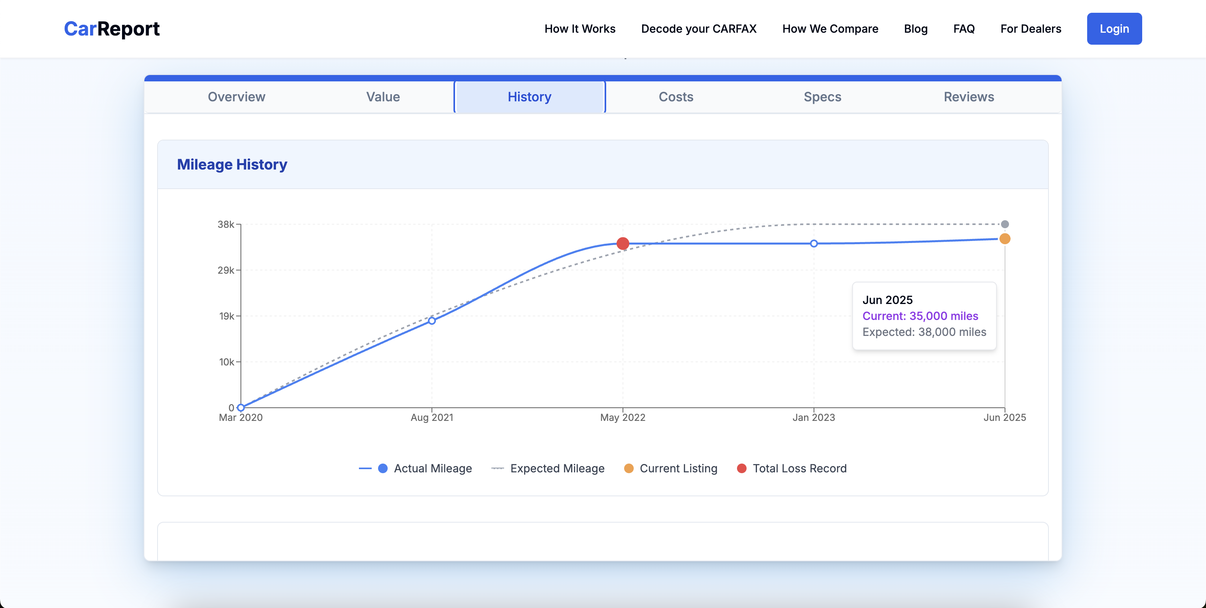Open Decode your CARFAX link
1206x608 pixels.
click(698, 29)
